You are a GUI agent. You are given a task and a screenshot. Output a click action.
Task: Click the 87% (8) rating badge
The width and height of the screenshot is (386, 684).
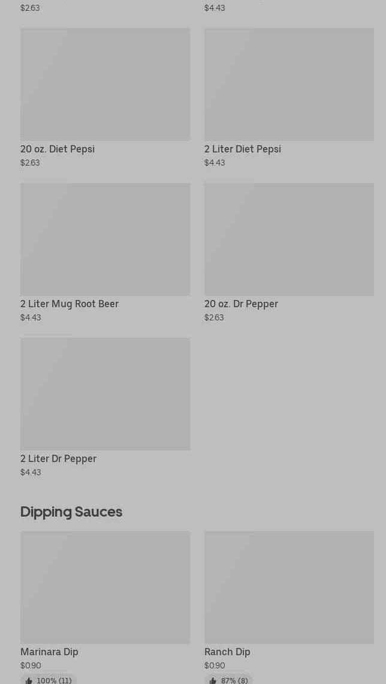coord(228,680)
